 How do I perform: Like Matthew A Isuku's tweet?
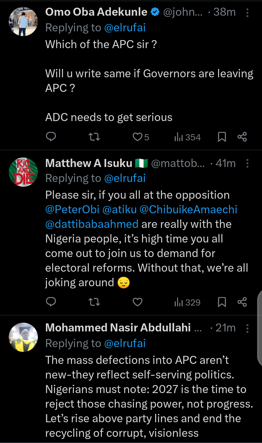[x=137, y=302]
